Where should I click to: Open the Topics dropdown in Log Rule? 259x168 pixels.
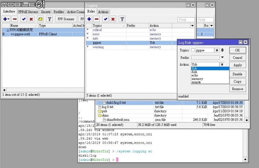[x=217, y=50]
